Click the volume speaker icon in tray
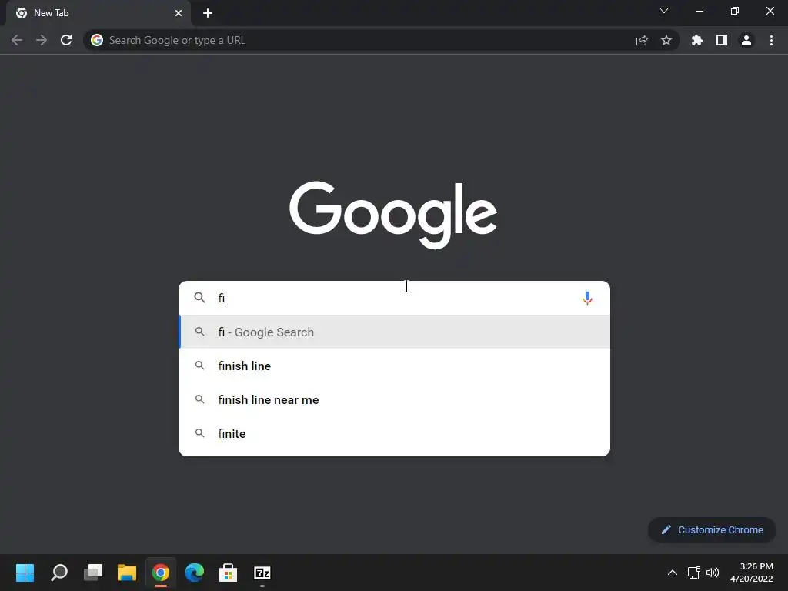The height and width of the screenshot is (591, 788). tap(713, 573)
